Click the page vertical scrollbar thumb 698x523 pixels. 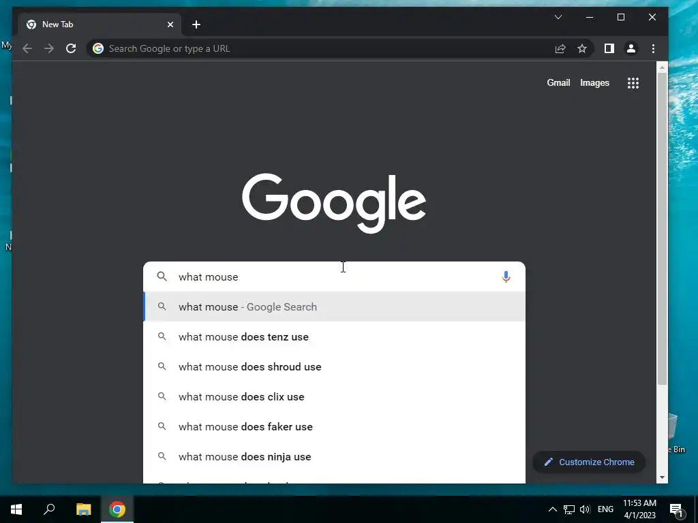click(662, 229)
